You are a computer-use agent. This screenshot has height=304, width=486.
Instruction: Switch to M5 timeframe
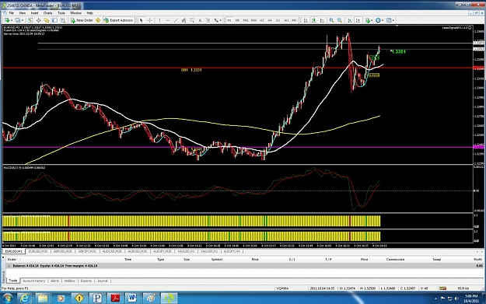(237, 20)
